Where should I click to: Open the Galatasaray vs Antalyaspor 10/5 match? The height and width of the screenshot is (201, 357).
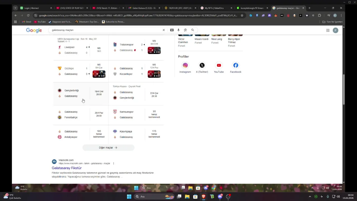pos(81,134)
